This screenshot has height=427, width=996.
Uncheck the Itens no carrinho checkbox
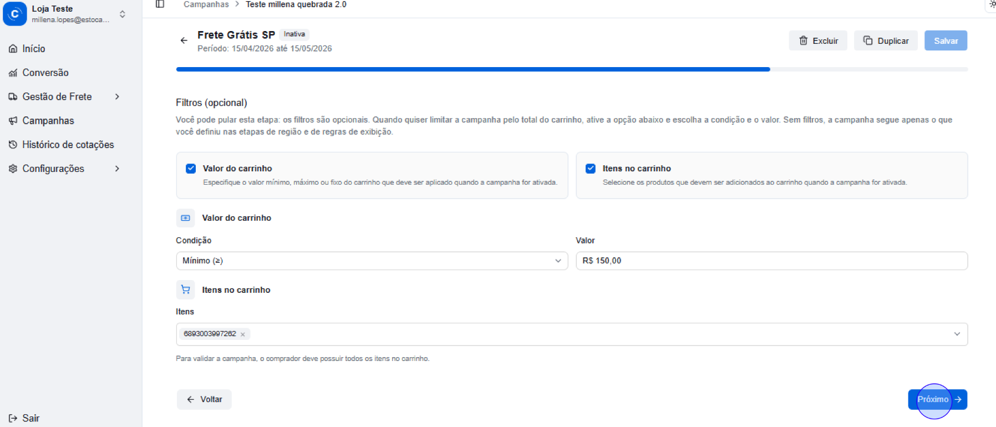591,169
